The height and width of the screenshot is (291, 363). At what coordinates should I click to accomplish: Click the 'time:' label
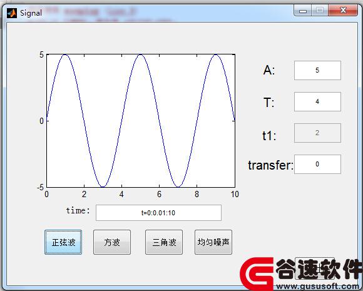[78, 211]
